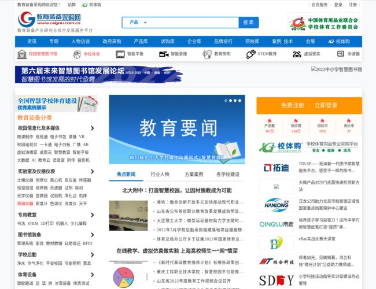The width and height of the screenshot is (376, 289).
Task: Select the last carousel dot indicator
Action: 240,101
